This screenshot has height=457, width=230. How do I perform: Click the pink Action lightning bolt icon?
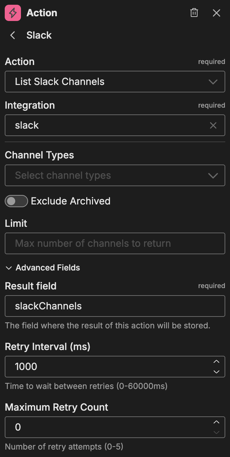click(13, 13)
